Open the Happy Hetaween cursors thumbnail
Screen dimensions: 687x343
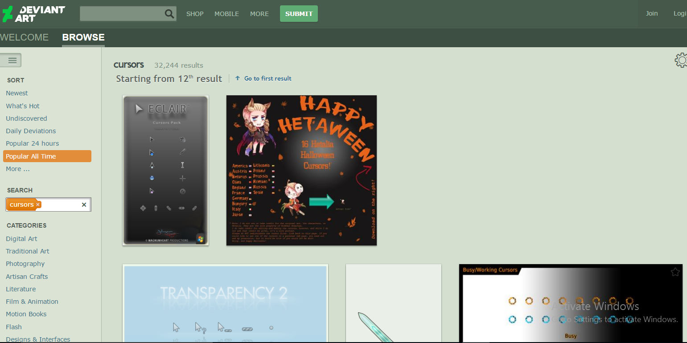302,170
